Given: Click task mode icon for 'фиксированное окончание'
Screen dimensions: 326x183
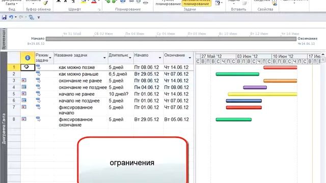Looking at the screenshot, I should 38,119.
